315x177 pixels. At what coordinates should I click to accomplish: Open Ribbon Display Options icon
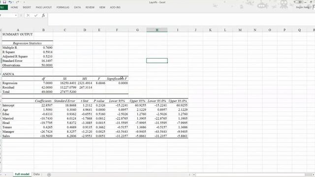click(x=300, y=2)
